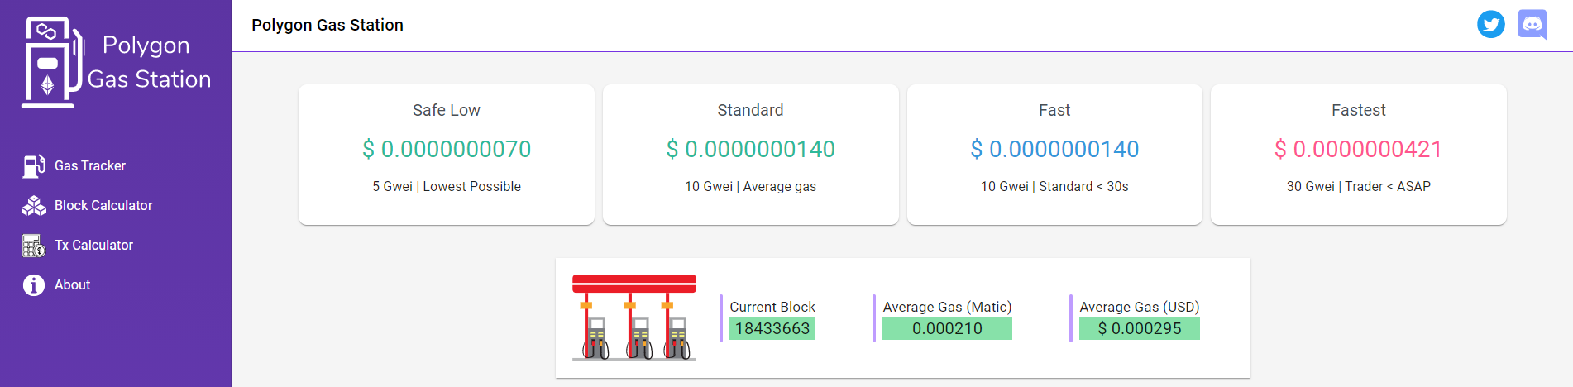This screenshot has height=387, width=1573.
Task: Open the About page
Action: [73, 285]
